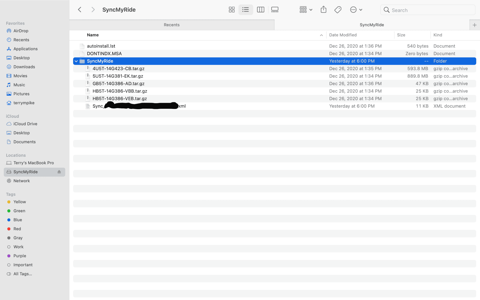Sort by the Name column header

point(93,35)
